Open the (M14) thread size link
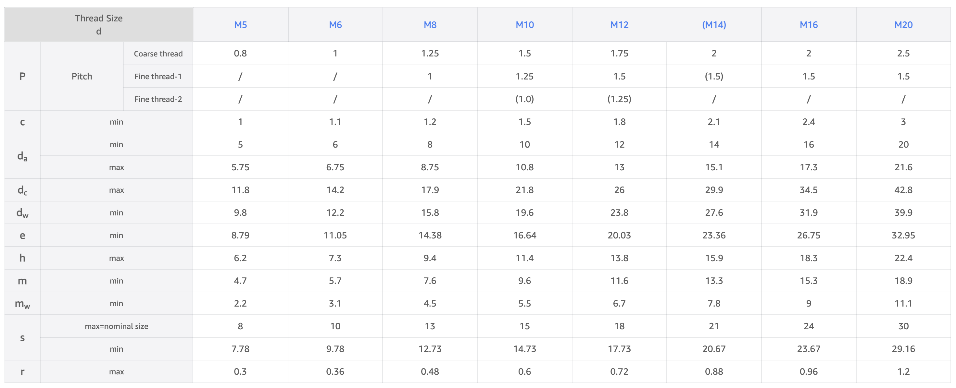The width and height of the screenshot is (956, 388). 714,25
